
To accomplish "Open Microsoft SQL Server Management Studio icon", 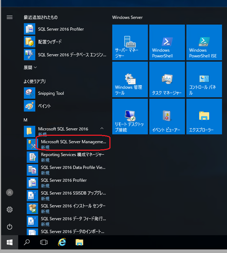I will click(32, 144).
